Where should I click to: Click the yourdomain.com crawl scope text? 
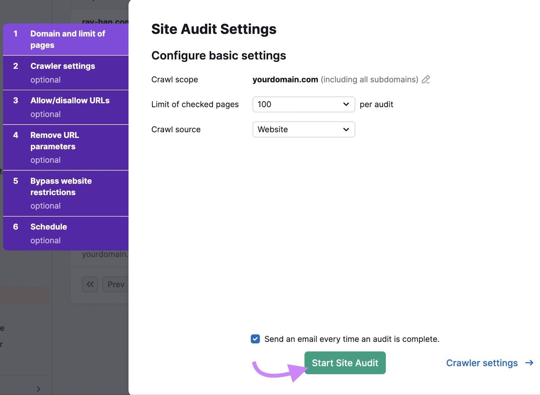(x=285, y=80)
